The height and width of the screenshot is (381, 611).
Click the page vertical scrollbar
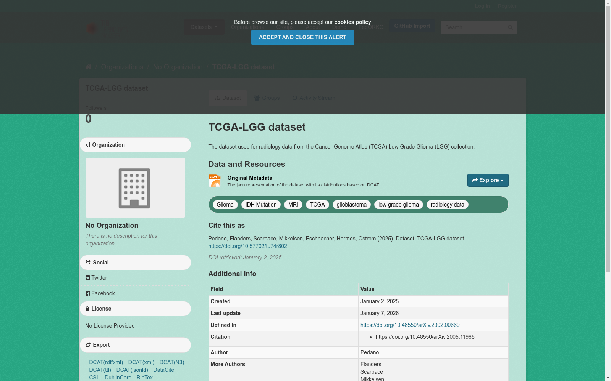(608, 139)
